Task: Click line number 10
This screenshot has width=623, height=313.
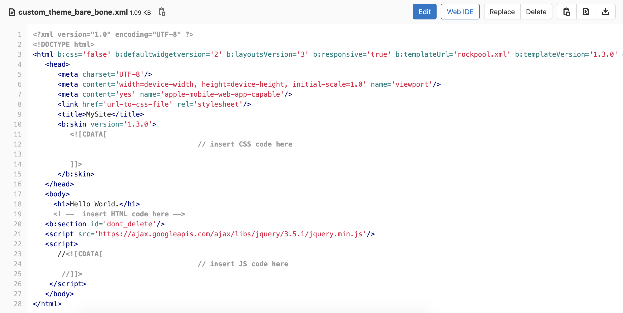Action: pyautogui.click(x=18, y=124)
